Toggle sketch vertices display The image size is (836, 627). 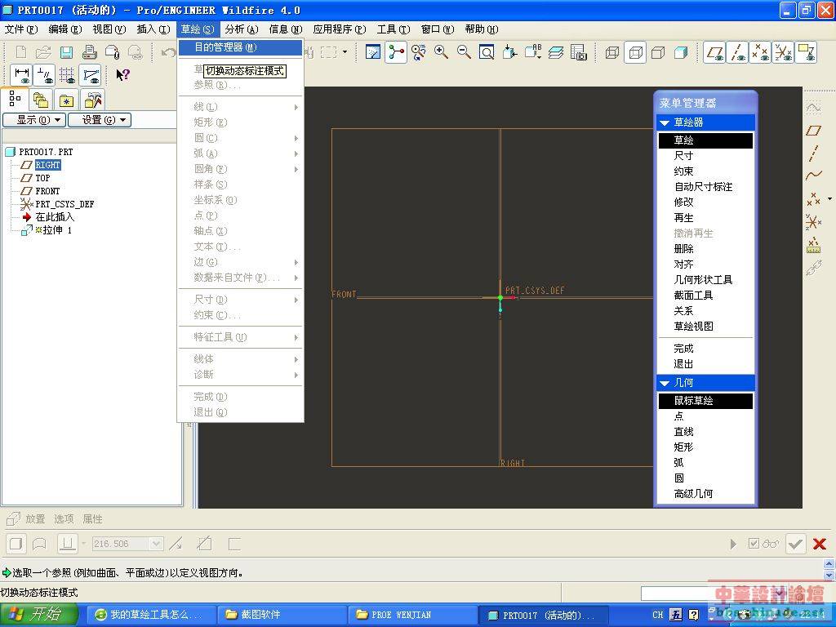(91, 74)
